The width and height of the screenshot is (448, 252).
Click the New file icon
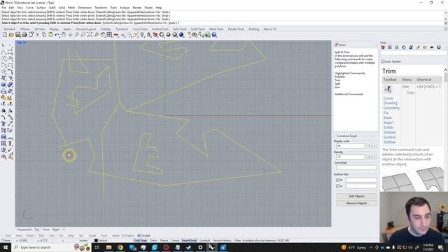[x=5, y=35]
